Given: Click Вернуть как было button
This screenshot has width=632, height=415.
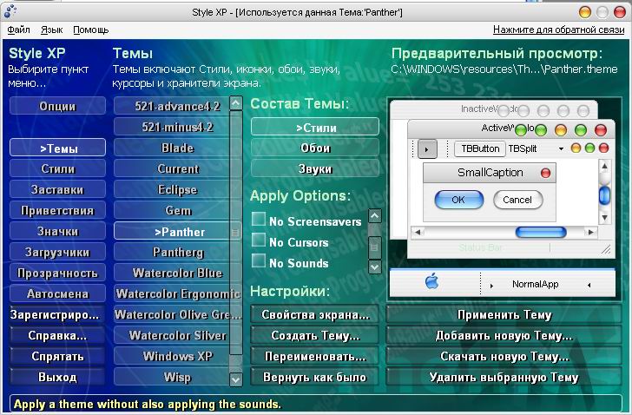Looking at the screenshot, I should [315, 377].
